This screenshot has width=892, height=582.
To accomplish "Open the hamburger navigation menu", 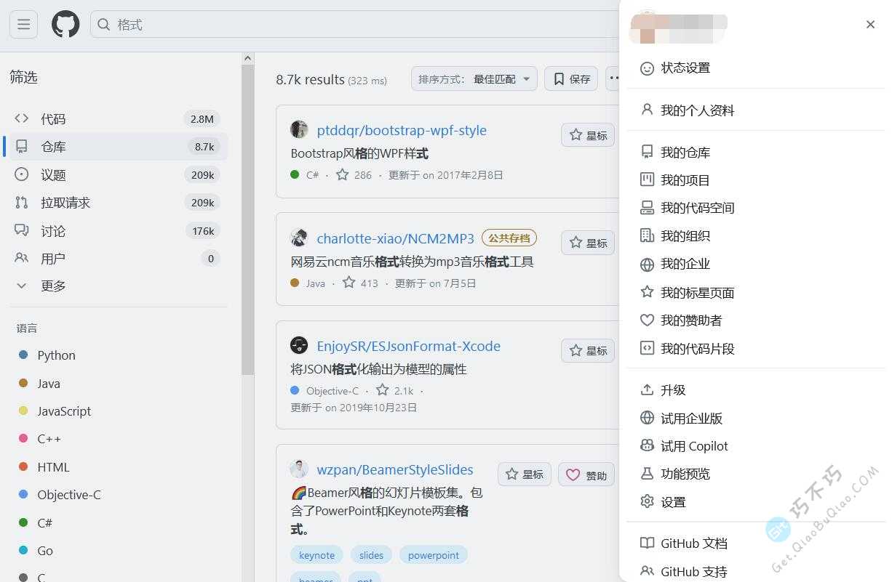I will click(x=23, y=24).
